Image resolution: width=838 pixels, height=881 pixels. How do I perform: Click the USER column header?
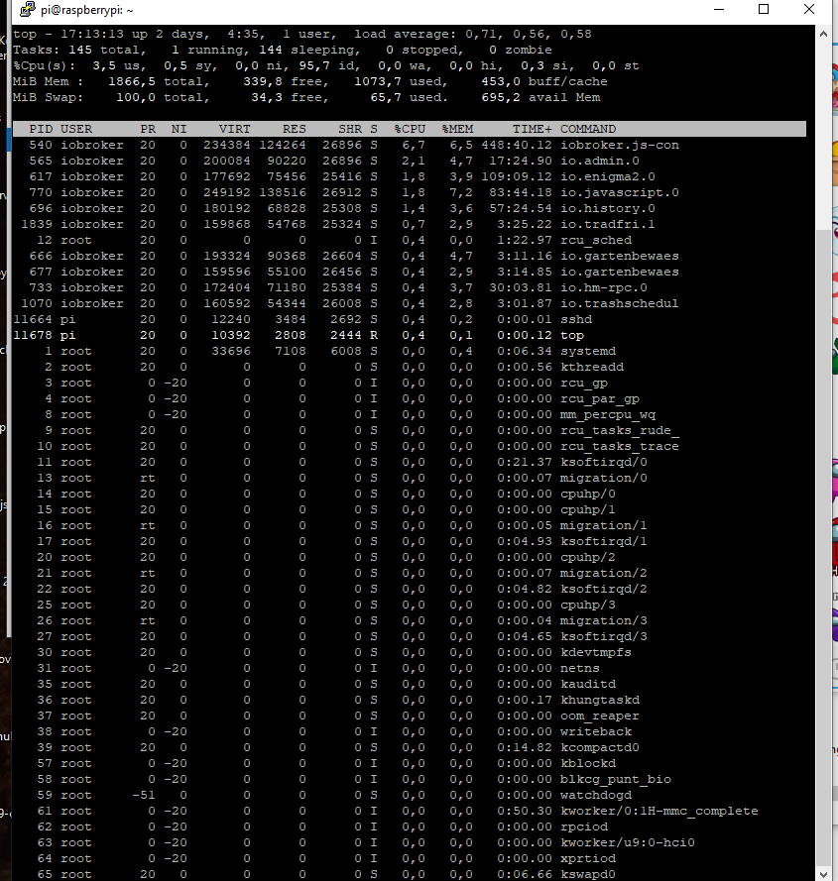76,129
